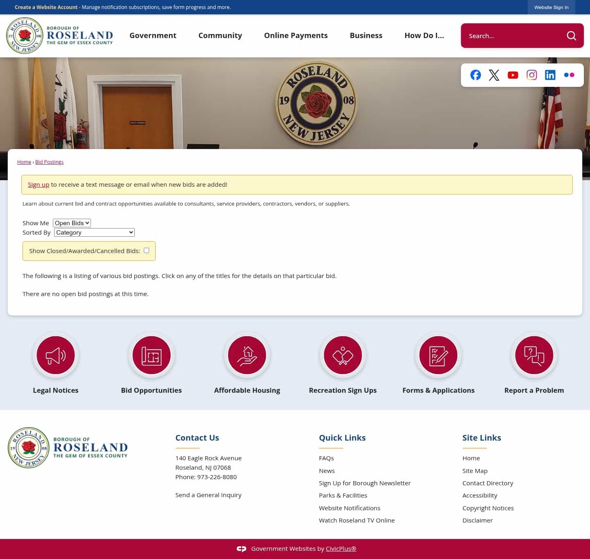Open Watch Roseland TV Online link
Image resolution: width=590 pixels, height=559 pixels.
pos(357,521)
